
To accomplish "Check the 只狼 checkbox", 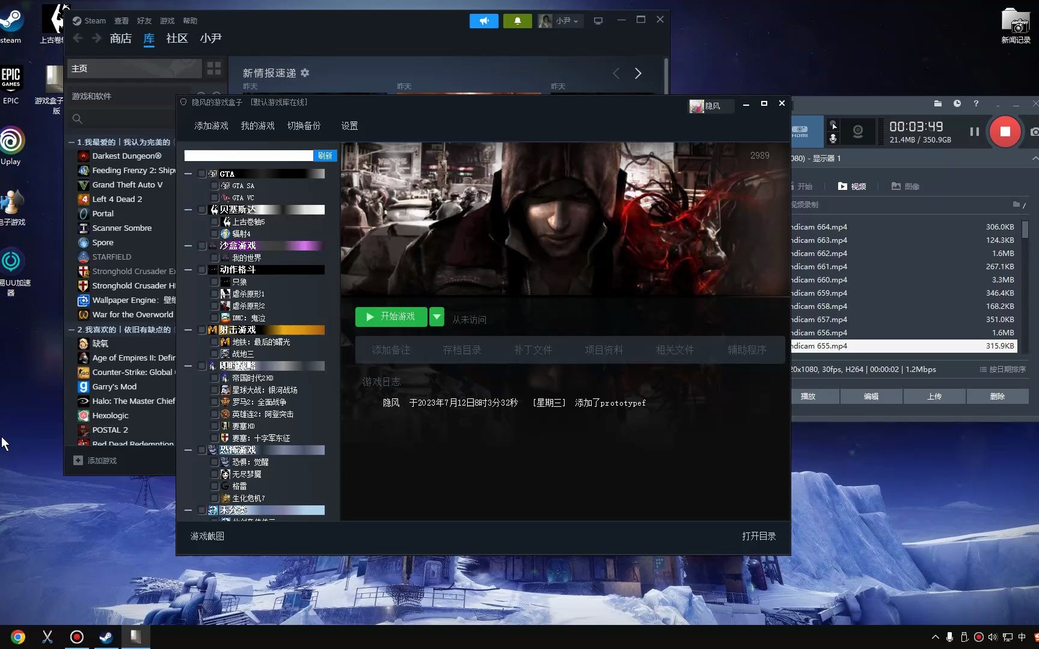I will pos(215,282).
